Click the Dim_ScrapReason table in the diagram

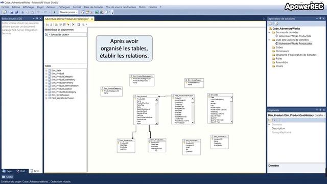pyautogui.click(x=194, y=83)
